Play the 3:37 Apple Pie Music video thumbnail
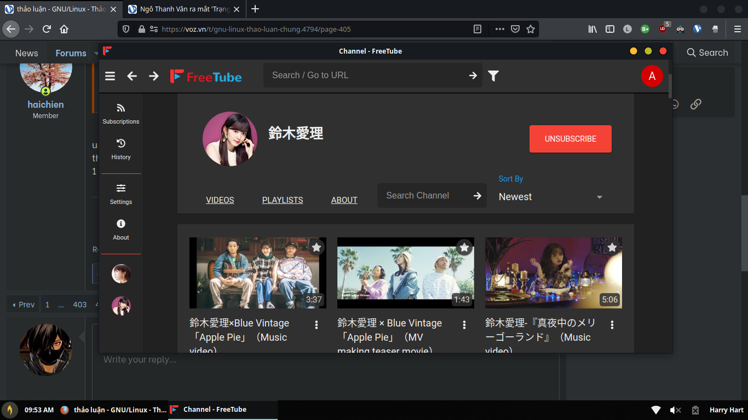The image size is (748, 420). 258,273
